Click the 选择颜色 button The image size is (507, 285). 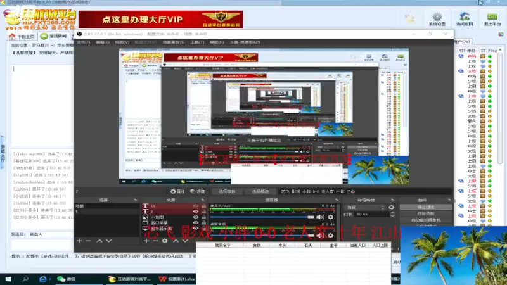coord(260,192)
